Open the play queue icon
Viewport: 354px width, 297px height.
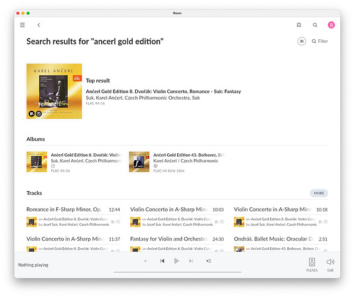pos(209,261)
